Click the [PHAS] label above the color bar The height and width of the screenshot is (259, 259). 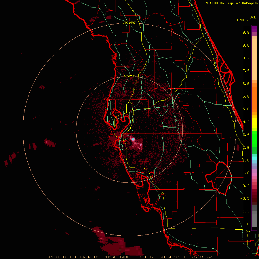pyautogui.click(x=243, y=20)
